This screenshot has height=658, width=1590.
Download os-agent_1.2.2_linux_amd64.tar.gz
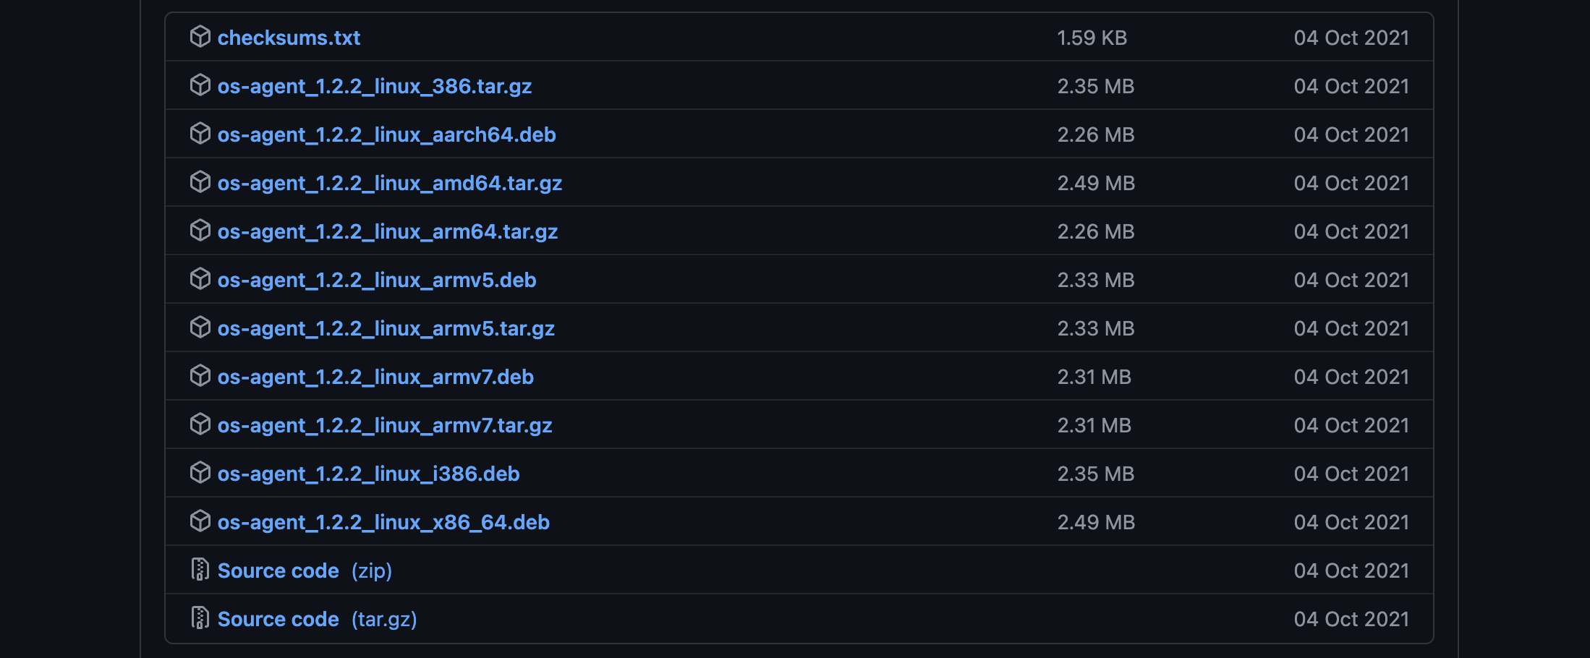click(389, 183)
